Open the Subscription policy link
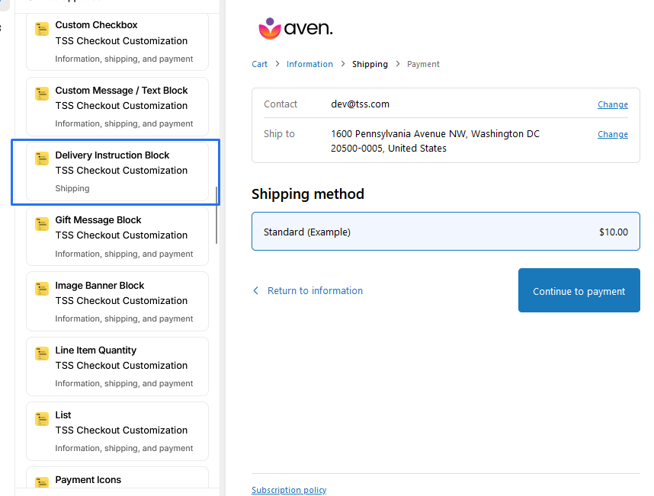The image size is (654, 496). coord(289,490)
